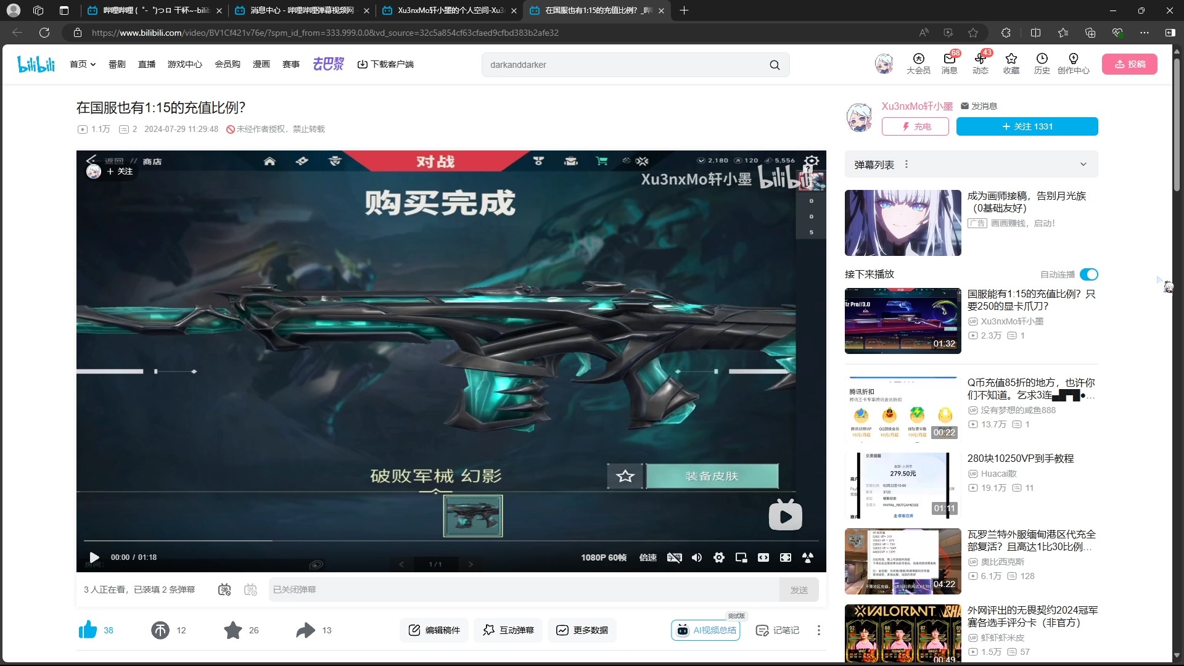Click the bilibili logo
The height and width of the screenshot is (666, 1184).
click(36, 64)
